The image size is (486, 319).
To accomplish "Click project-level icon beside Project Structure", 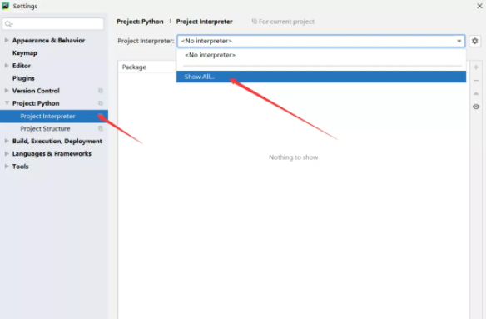I will coord(101,128).
